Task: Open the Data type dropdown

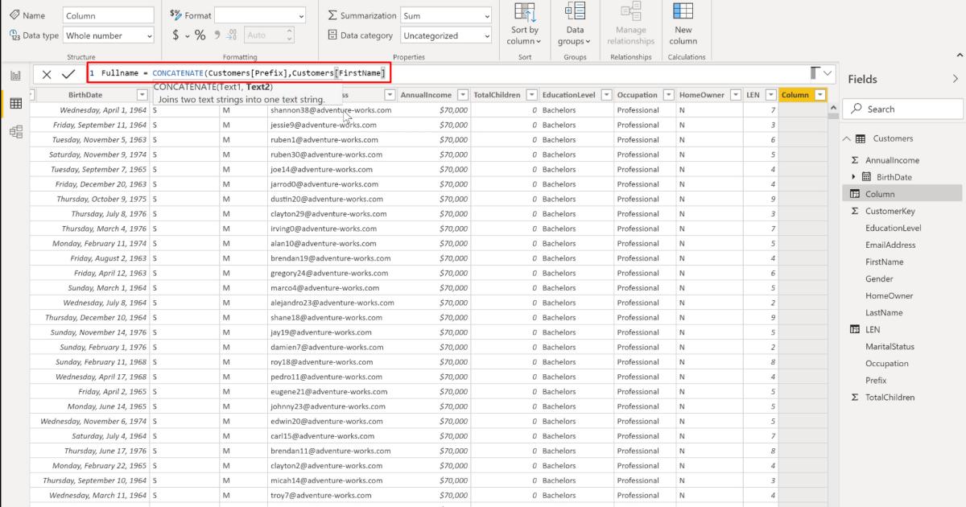Action: 108,35
